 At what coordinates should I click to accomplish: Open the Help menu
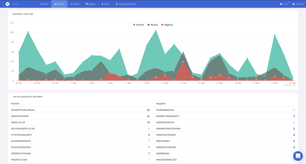pyautogui.click(x=284, y=4)
